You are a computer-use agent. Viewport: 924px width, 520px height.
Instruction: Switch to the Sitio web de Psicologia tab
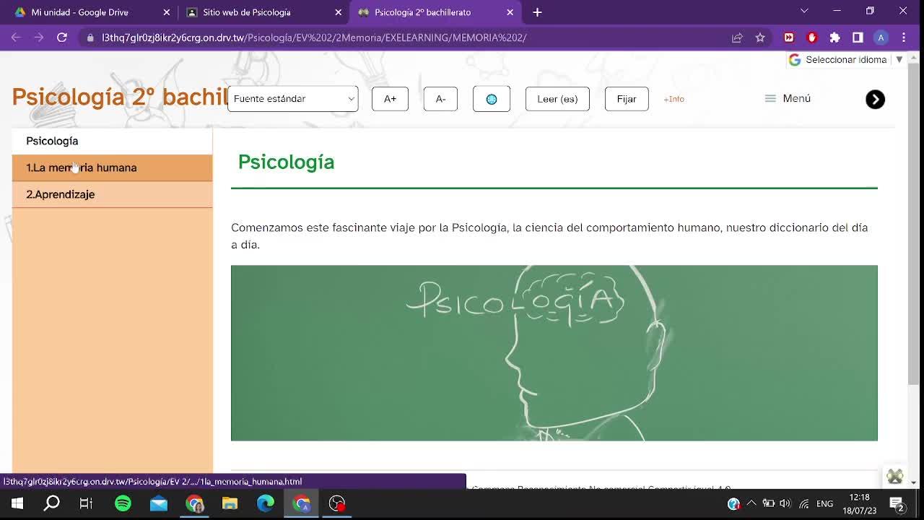tap(263, 12)
